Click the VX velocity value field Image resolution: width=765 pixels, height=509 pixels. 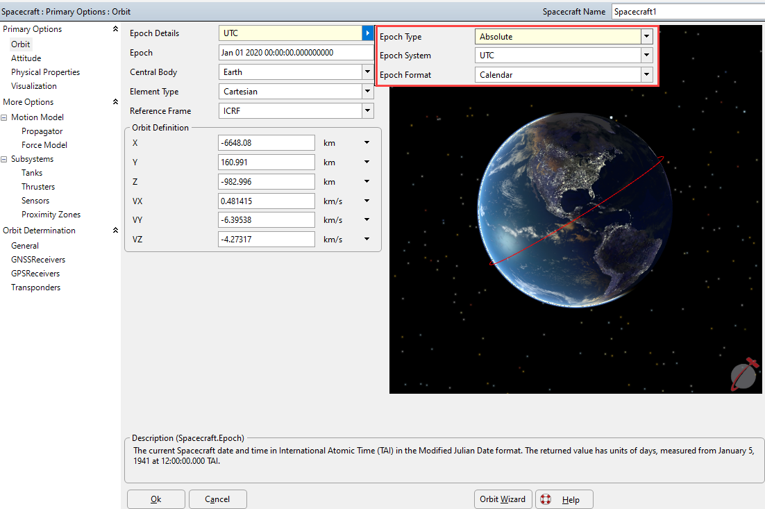point(267,201)
